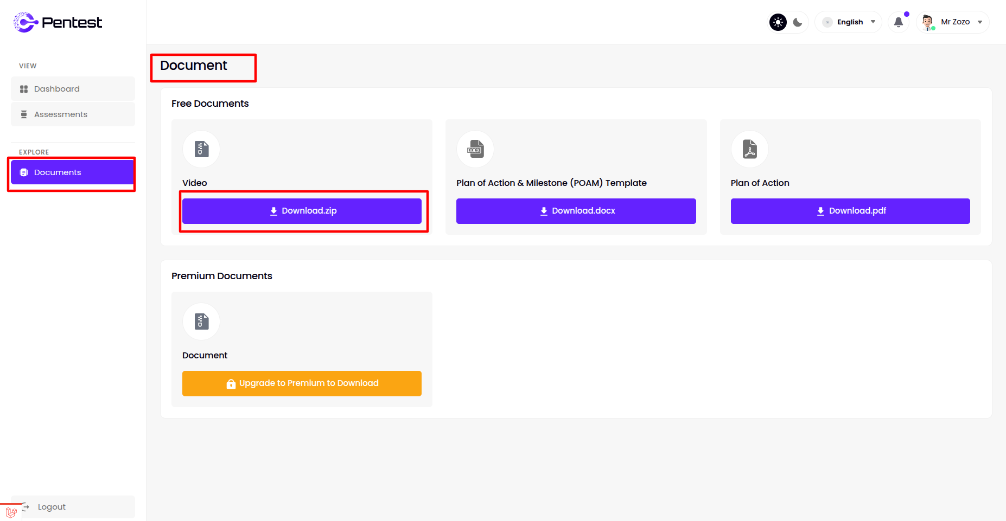1006x521 pixels.
Task: Click Upgrade to Premium to Download
Action: (x=302, y=383)
